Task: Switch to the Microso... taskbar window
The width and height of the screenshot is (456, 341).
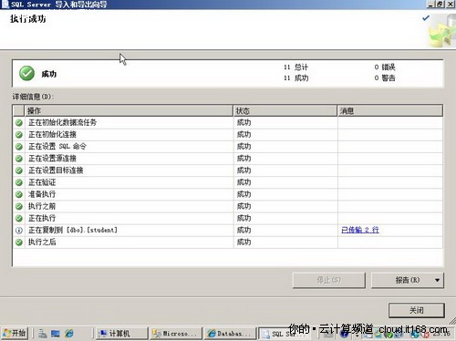Action: coord(176,334)
